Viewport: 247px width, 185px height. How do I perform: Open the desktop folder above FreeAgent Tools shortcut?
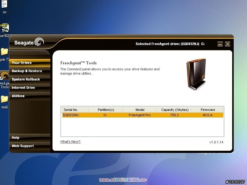point(4,54)
